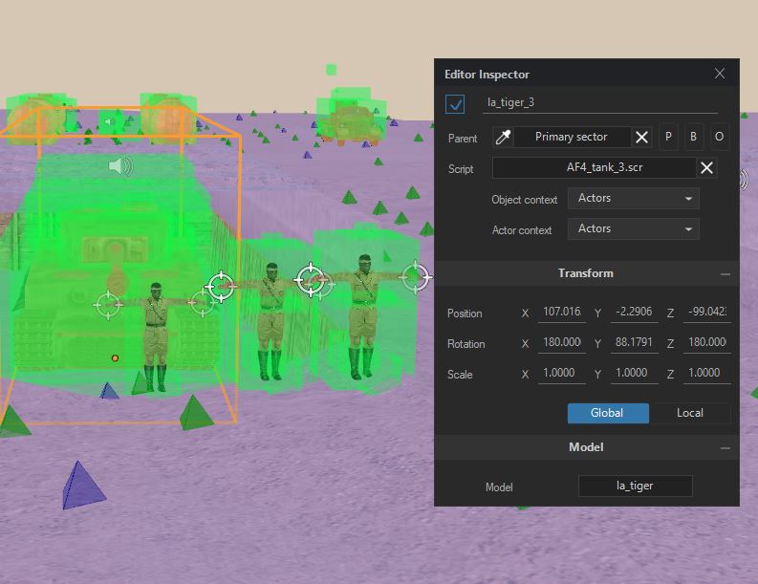The height and width of the screenshot is (584, 758).
Task: Open the Actor context dropdown
Action: tap(633, 229)
